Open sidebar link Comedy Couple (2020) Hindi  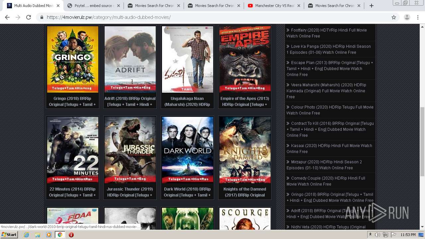click(x=326, y=181)
